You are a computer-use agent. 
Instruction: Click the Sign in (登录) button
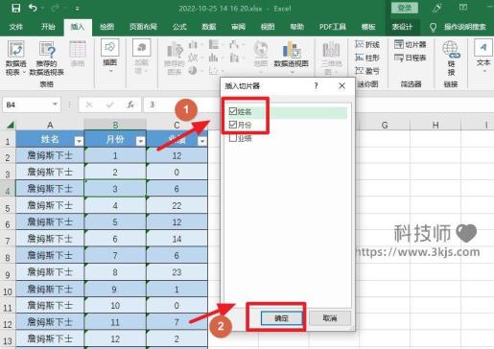point(405,8)
